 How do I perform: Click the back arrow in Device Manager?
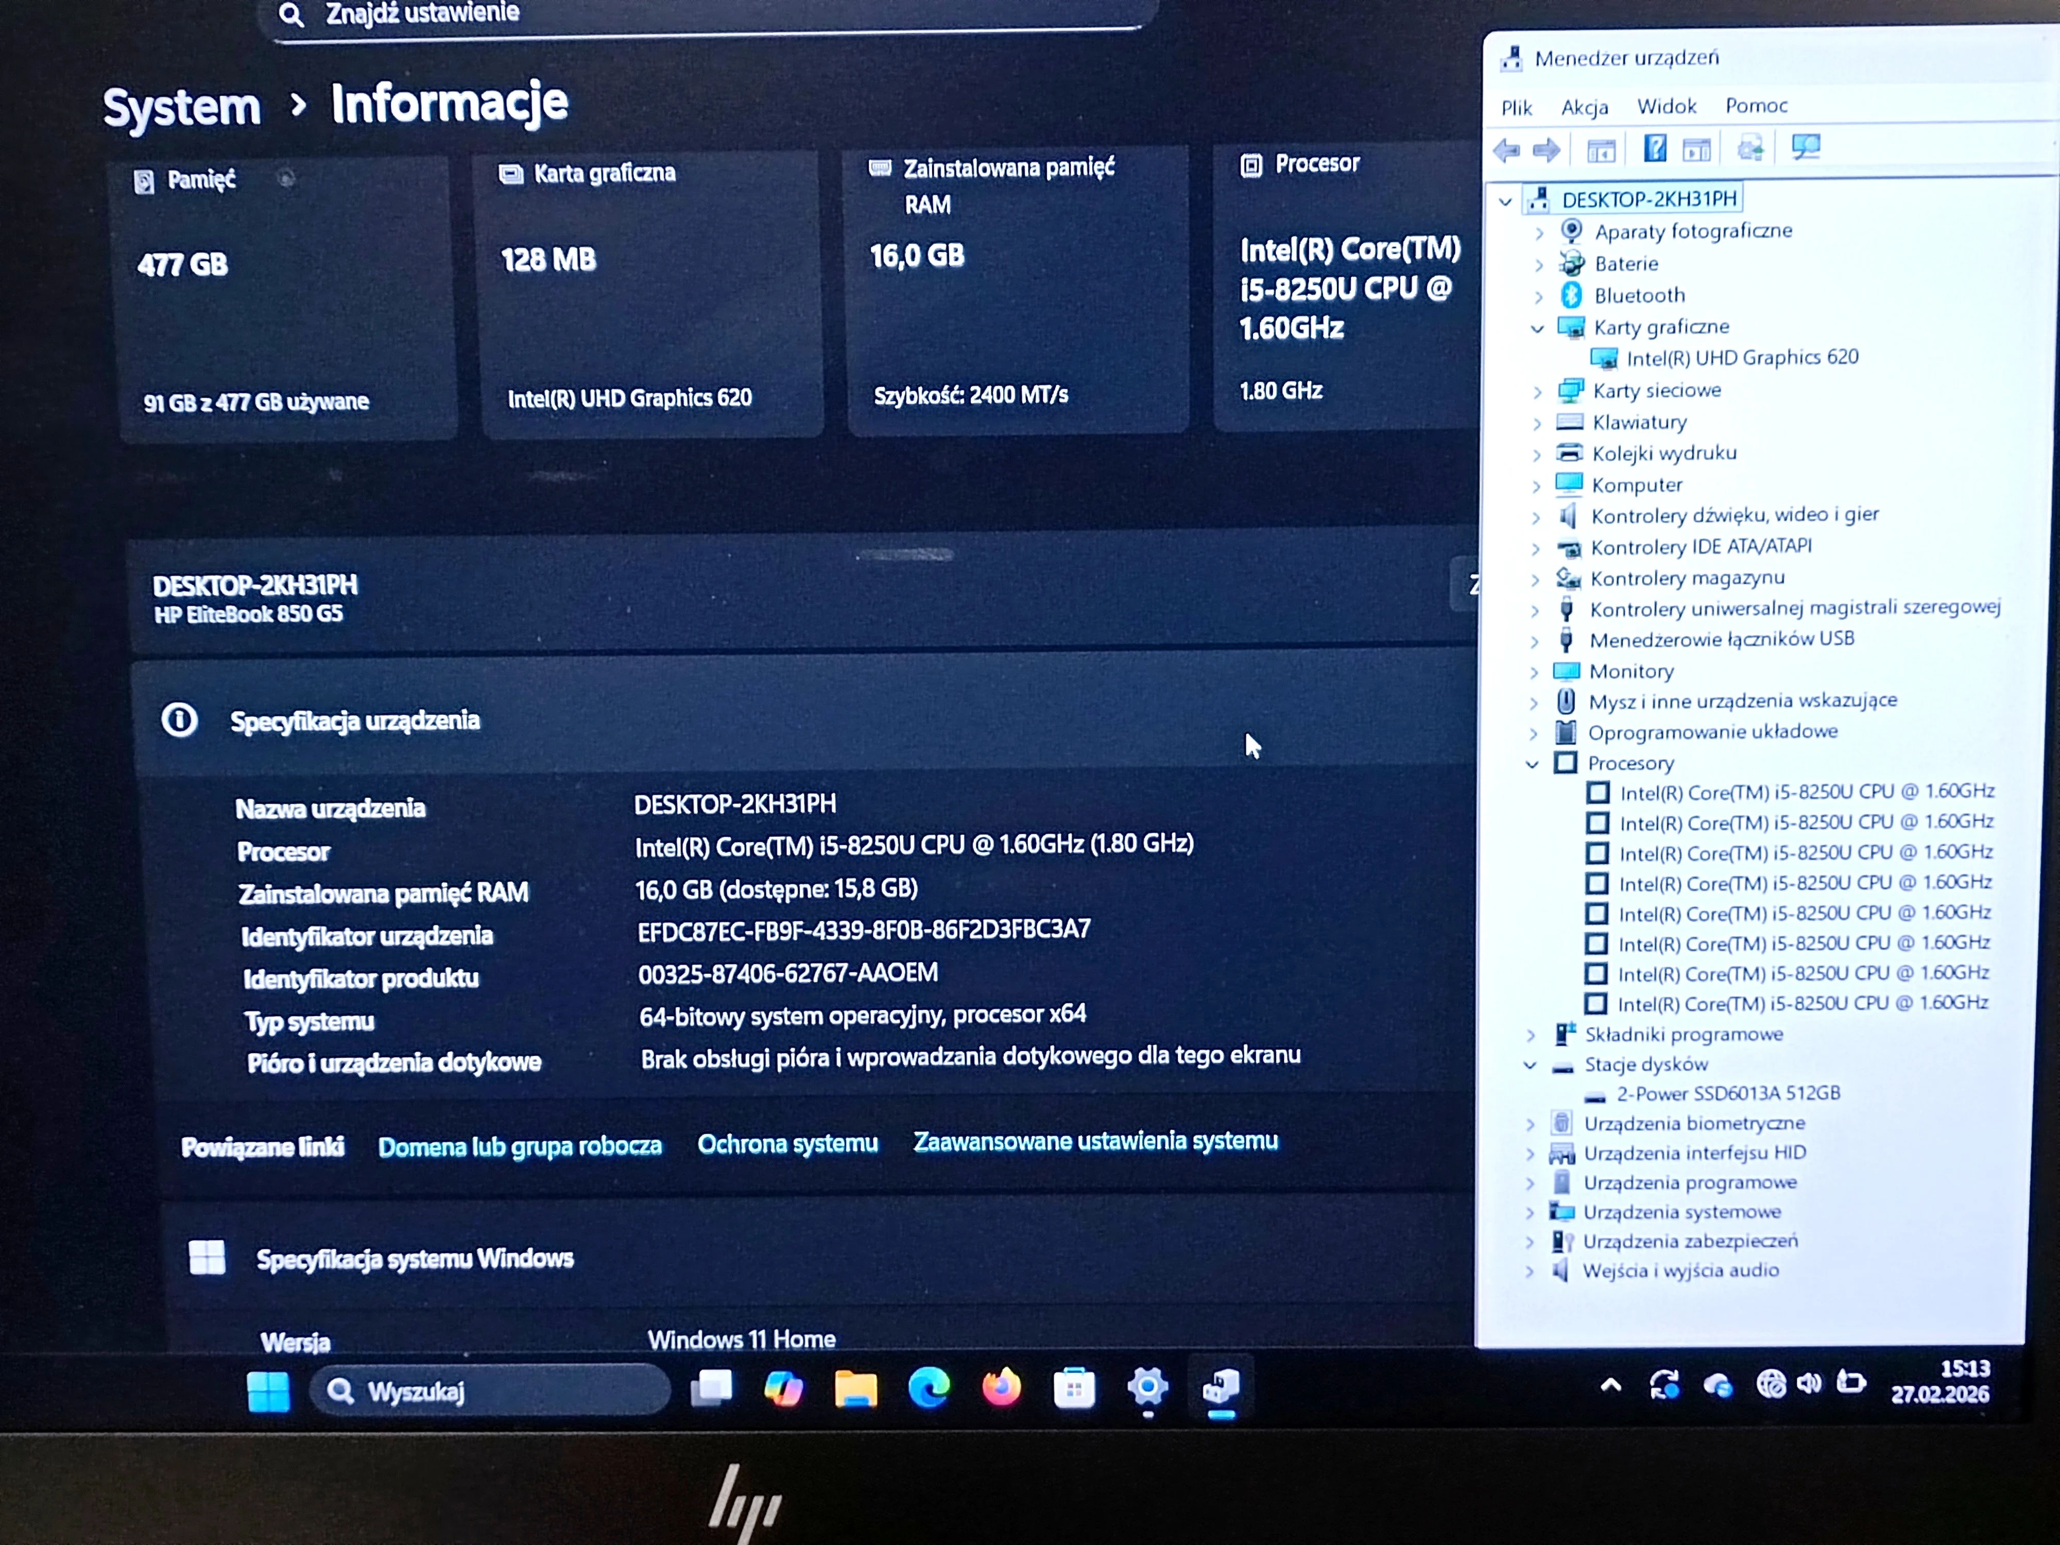tap(1506, 149)
